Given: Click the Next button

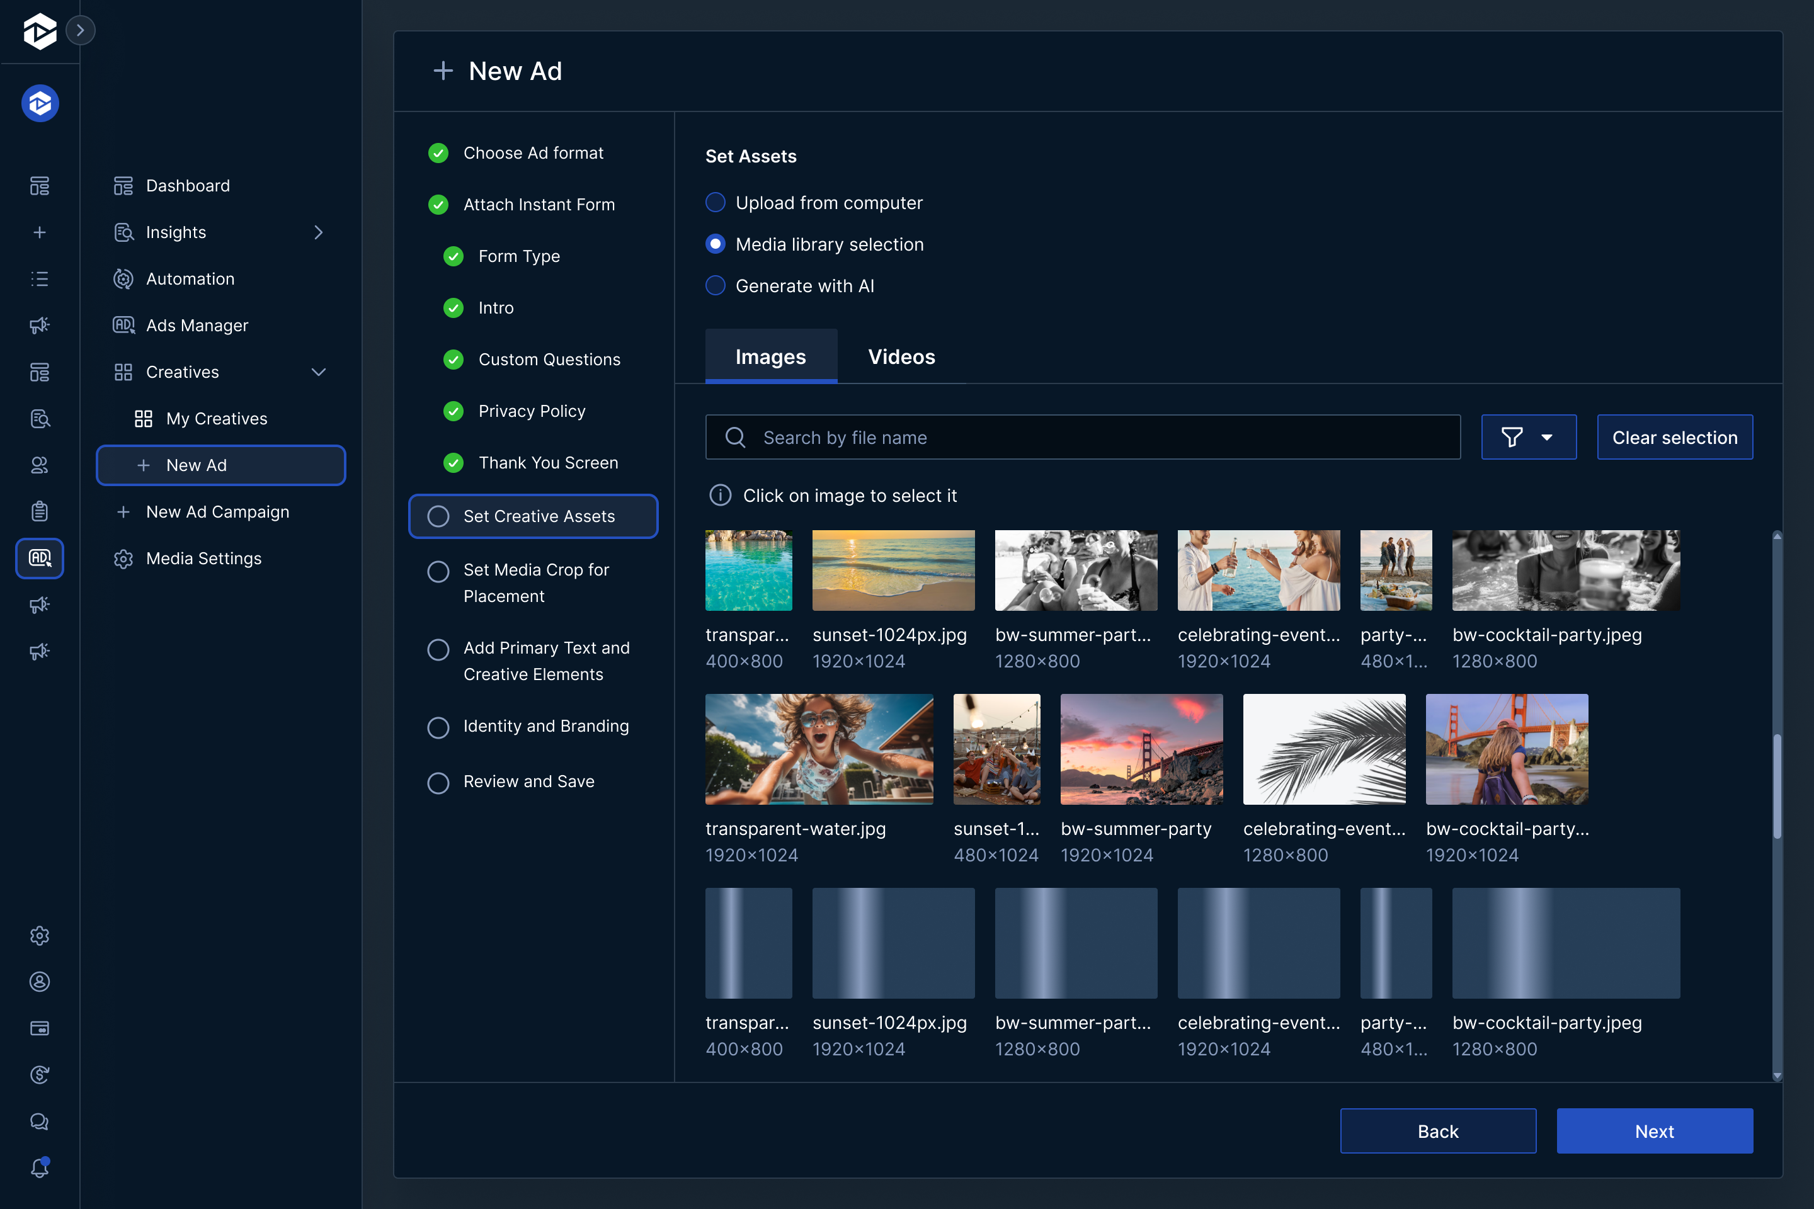Looking at the screenshot, I should 1655,1130.
